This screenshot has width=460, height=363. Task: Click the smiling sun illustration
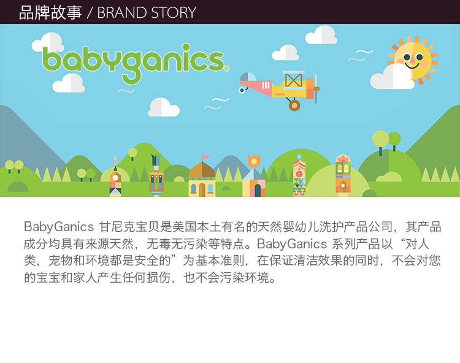pos(413,60)
